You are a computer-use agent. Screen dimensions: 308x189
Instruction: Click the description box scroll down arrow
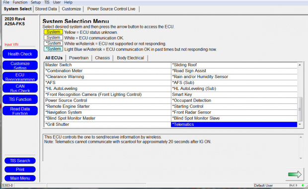point(301,158)
